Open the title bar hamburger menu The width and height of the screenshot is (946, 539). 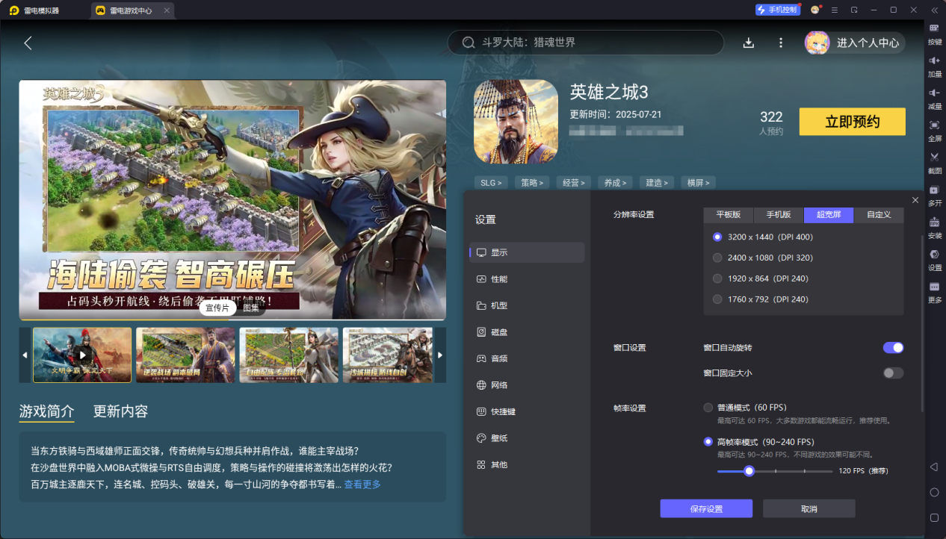[835, 10]
